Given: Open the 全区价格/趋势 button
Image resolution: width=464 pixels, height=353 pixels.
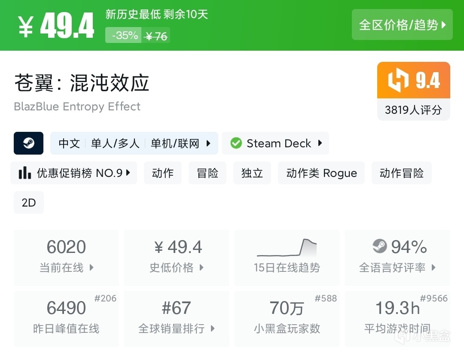Looking at the screenshot, I should point(402,24).
